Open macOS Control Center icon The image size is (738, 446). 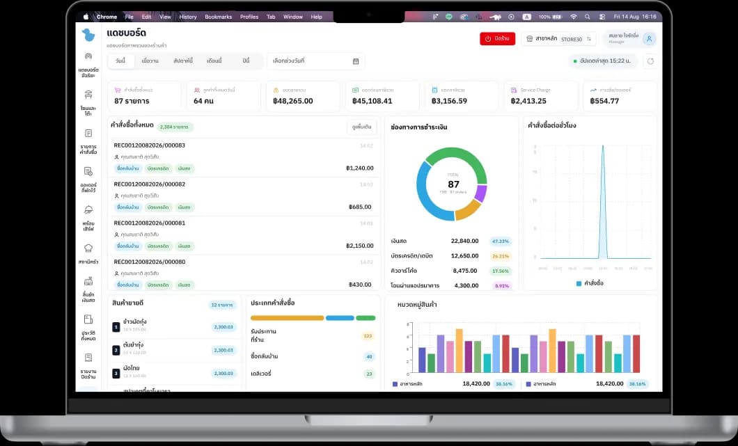[602, 17]
